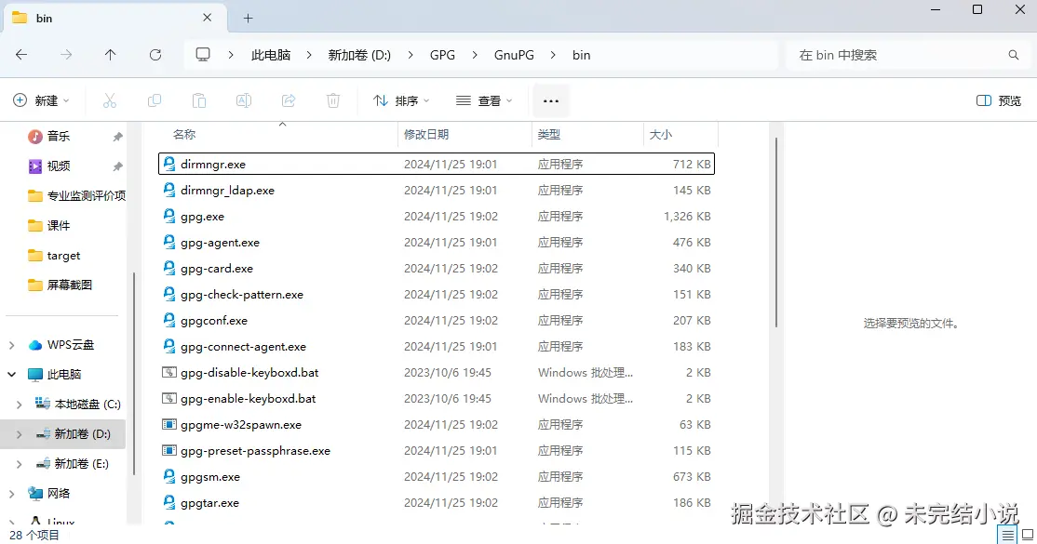Navigate to GnuPG in address bar
1037x544 pixels.
[514, 55]
